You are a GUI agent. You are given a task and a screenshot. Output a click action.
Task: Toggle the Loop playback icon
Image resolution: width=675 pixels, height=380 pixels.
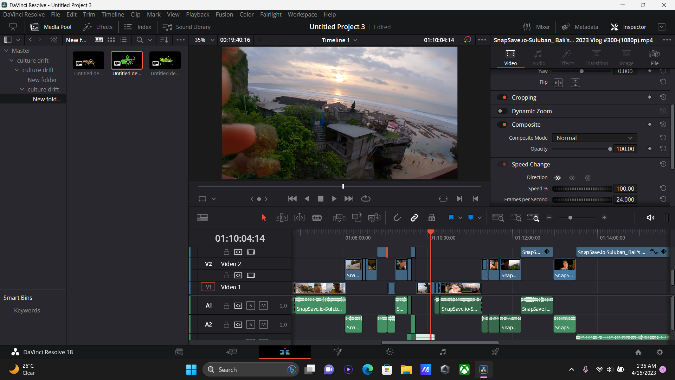[366, 199]
